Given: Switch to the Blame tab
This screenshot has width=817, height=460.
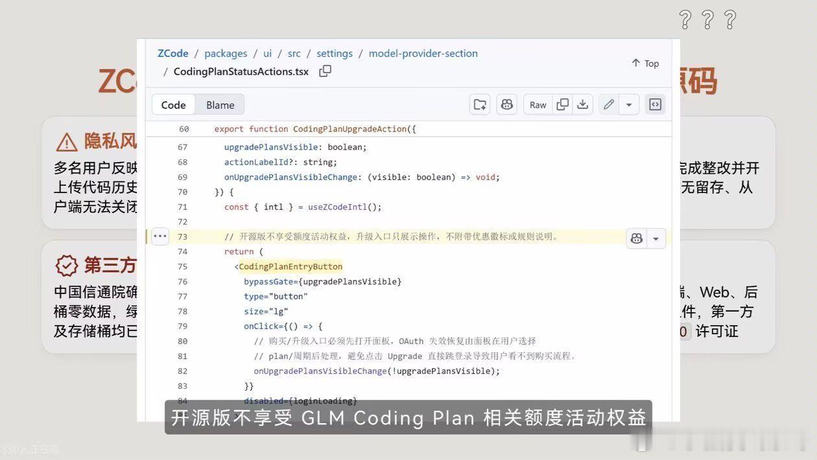Looking at the screenshot, I should tap(220, 105).
